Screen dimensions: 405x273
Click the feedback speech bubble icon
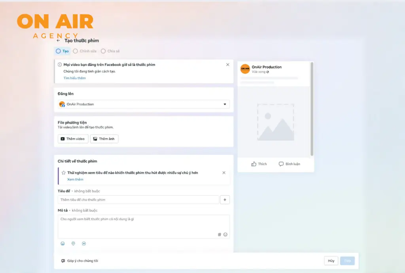click(x=63, y=261)
